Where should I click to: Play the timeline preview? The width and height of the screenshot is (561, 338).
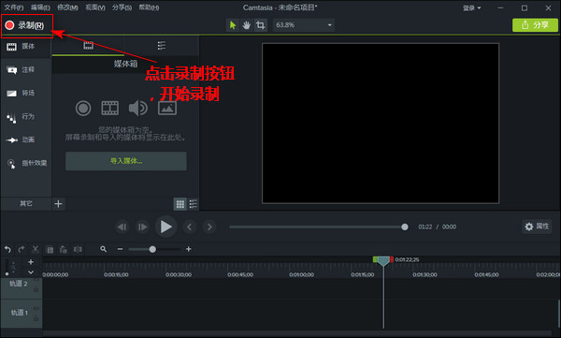point(165,227)
